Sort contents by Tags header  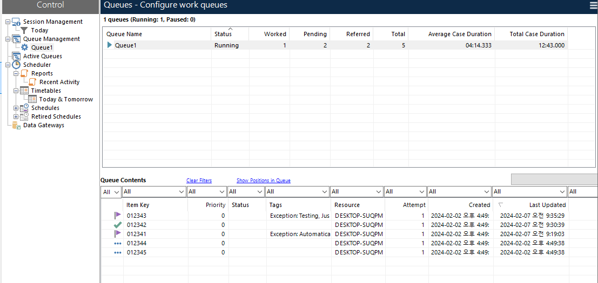(298, 205)
